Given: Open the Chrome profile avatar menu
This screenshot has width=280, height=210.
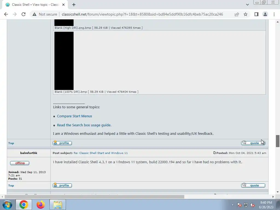Looking at the screenshot, I should 265,14.
